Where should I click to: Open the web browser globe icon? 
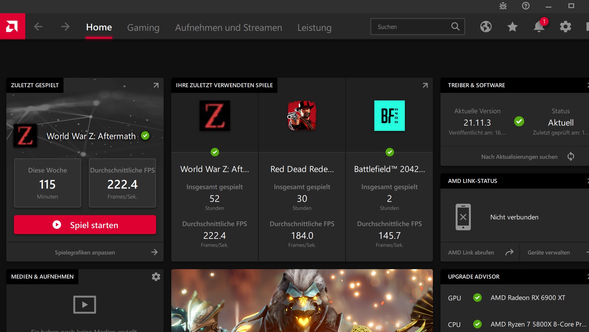pyautogui.click(x=486, y=27)
